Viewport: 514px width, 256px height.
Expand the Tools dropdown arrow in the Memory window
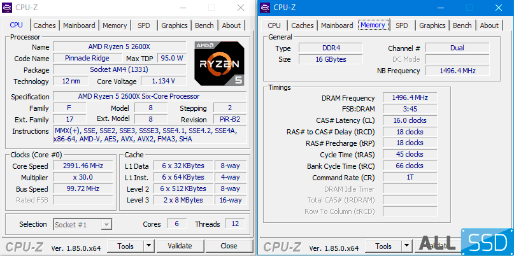coord(406,246)
